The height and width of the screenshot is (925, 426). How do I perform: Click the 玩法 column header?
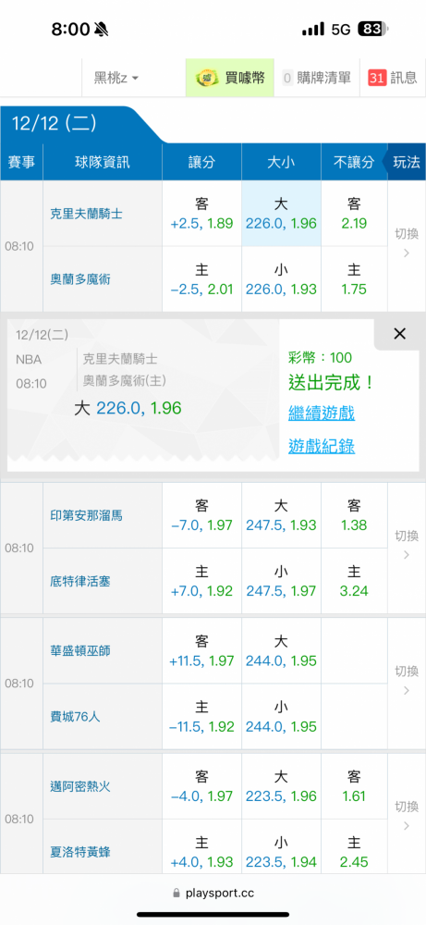(x=407, y=162)
